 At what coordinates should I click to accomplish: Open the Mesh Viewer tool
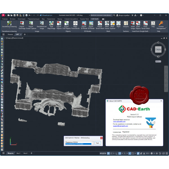click(x=107, y=25)
